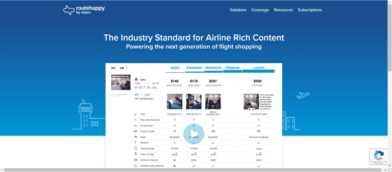Click the Power & USB row icon
392x172 pixels.
point(136,131)
